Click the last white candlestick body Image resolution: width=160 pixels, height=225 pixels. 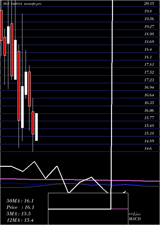click(x=36, y=127)
